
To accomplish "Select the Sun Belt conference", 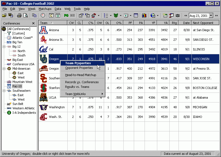I will 18,104.
